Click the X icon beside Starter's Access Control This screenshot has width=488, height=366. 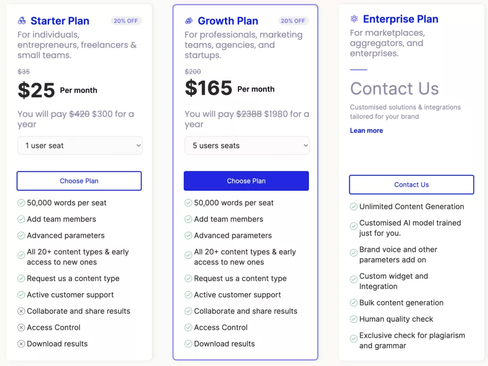[x=21, y=328]
